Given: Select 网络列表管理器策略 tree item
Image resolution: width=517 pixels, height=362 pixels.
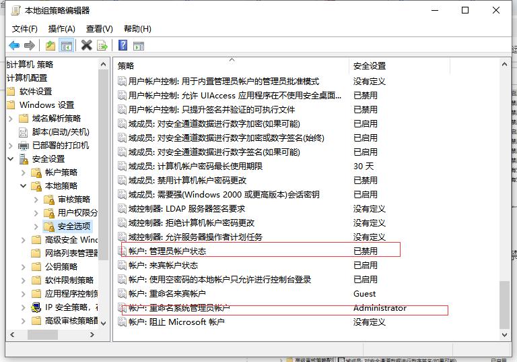Looking at the screenshot, I should pos(71,253).
